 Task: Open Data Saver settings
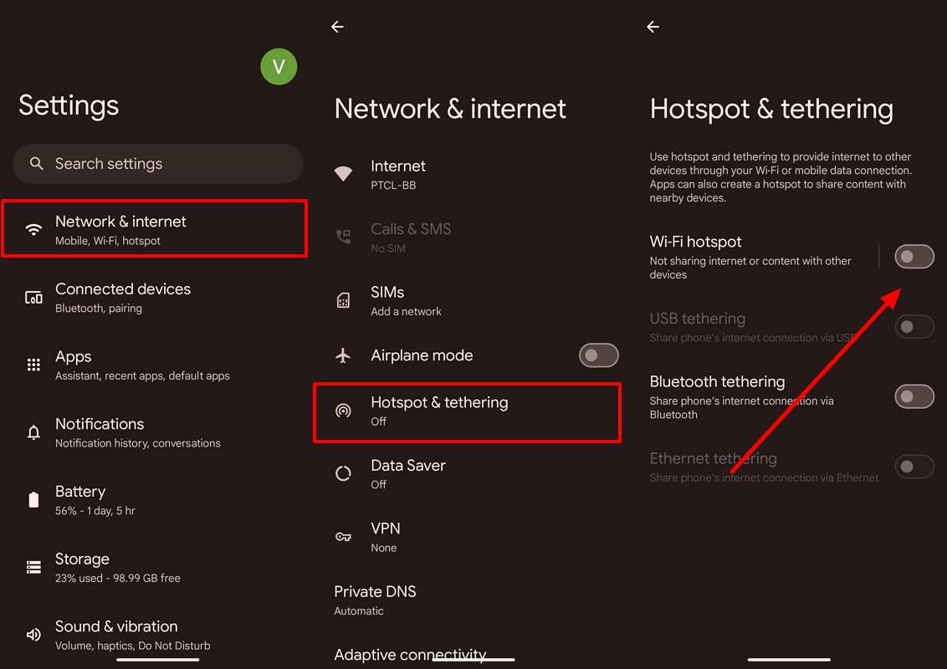(408, 474)
